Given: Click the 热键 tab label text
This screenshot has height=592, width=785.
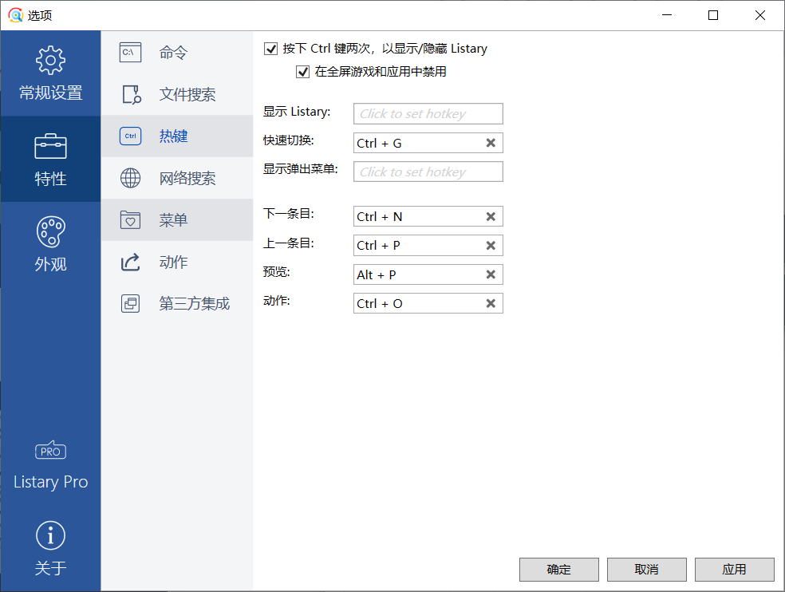Looking at the screenshot, I should coord(173,136).
